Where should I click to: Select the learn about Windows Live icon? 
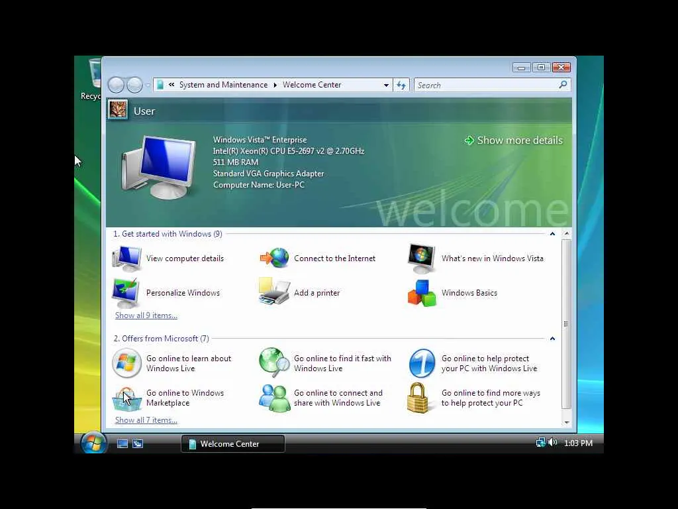(126, 363)
